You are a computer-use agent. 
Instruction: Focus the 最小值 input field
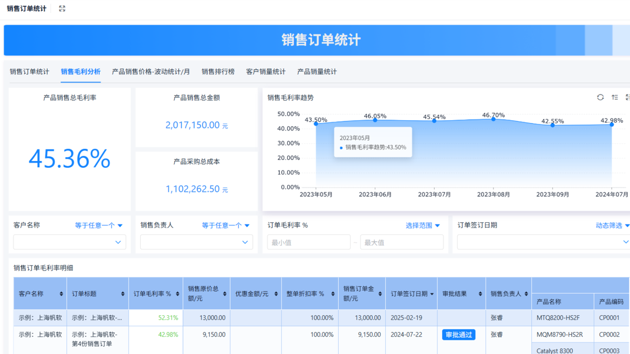[309, 242]
